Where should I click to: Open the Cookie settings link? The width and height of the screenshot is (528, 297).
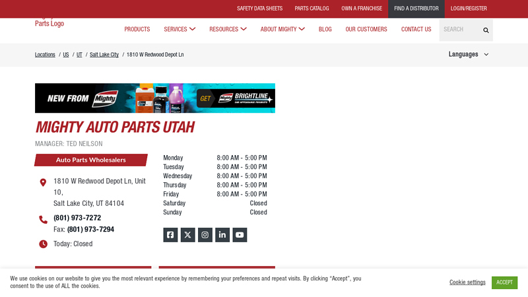pos(467,282)
